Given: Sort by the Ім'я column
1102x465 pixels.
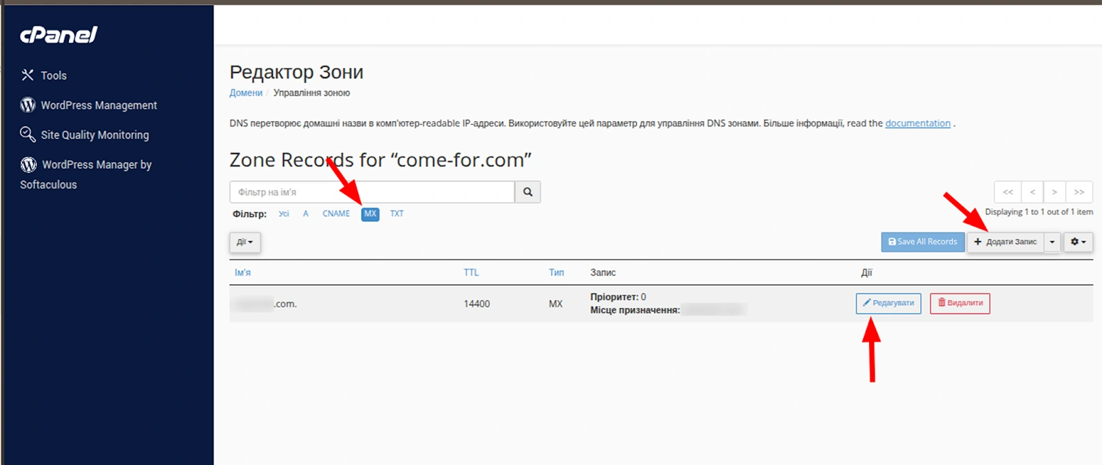Looking at the screenshot, I should [242, 273].
